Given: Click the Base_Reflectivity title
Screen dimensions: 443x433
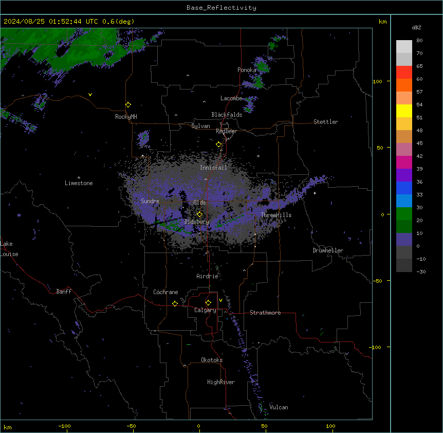Looking at the screenshot, I should (x=221, y=8).
